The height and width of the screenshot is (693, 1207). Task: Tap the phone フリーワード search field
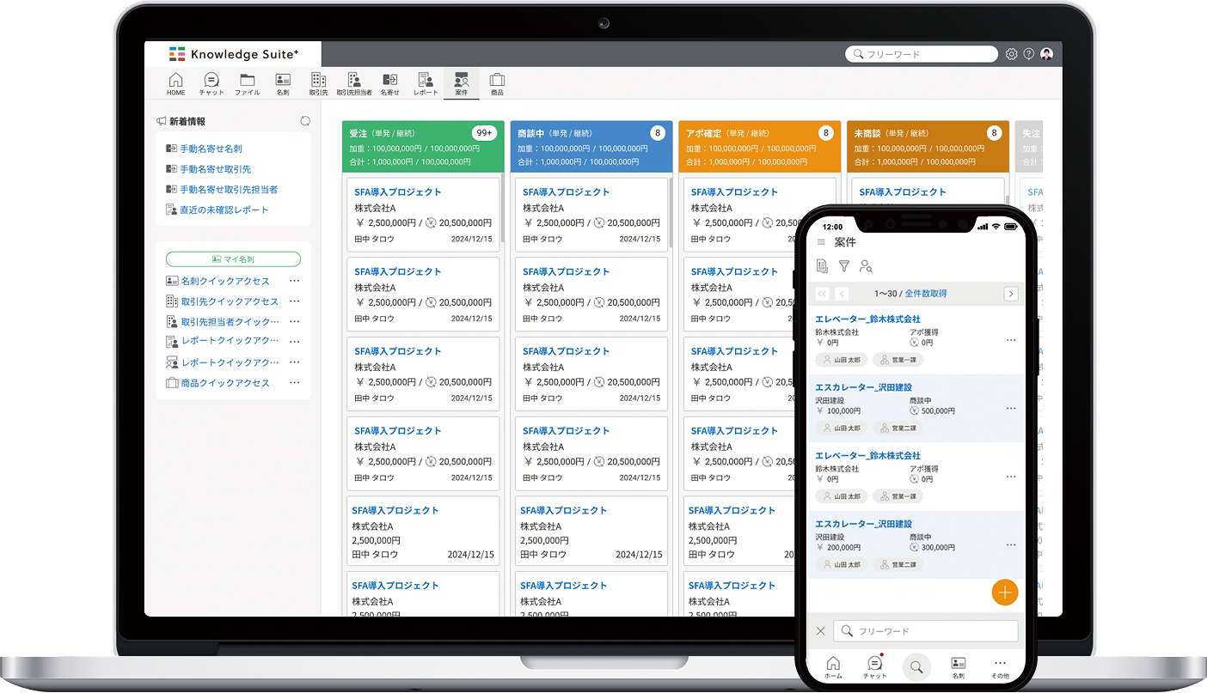[926, 631]
